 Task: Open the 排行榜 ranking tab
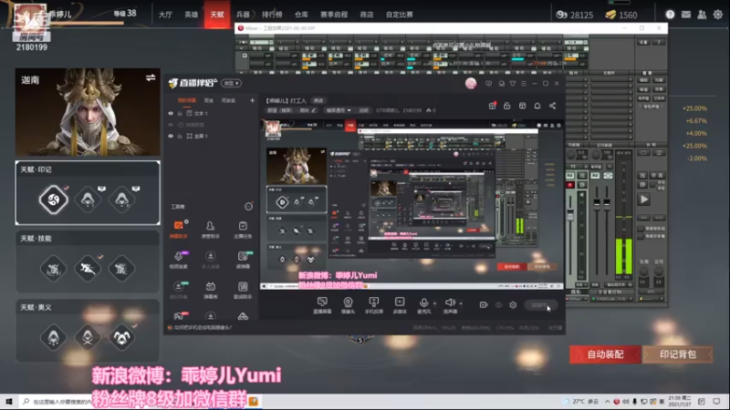point(272,15)
